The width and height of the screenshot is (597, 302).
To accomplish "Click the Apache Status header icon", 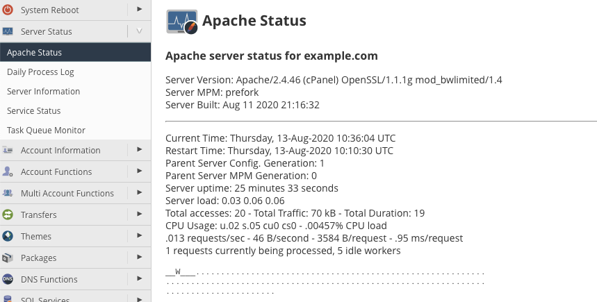I will pyautogui.click(x=182, y=22).
